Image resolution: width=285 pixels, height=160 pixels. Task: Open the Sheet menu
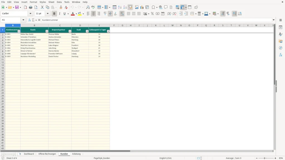(x=51, y=2)
